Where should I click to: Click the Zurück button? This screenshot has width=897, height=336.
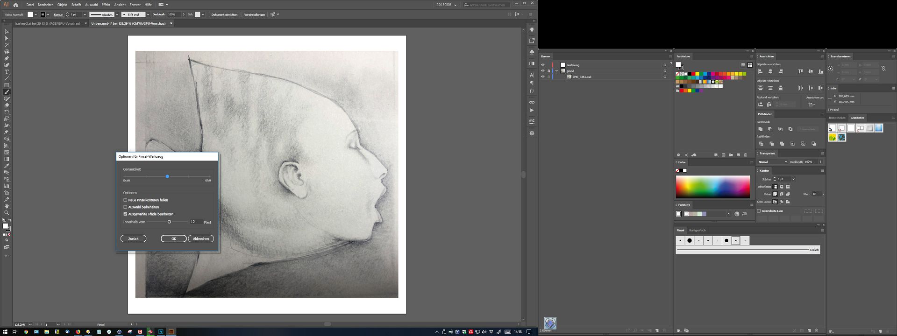pyautogui.click(x=133, y=238)
